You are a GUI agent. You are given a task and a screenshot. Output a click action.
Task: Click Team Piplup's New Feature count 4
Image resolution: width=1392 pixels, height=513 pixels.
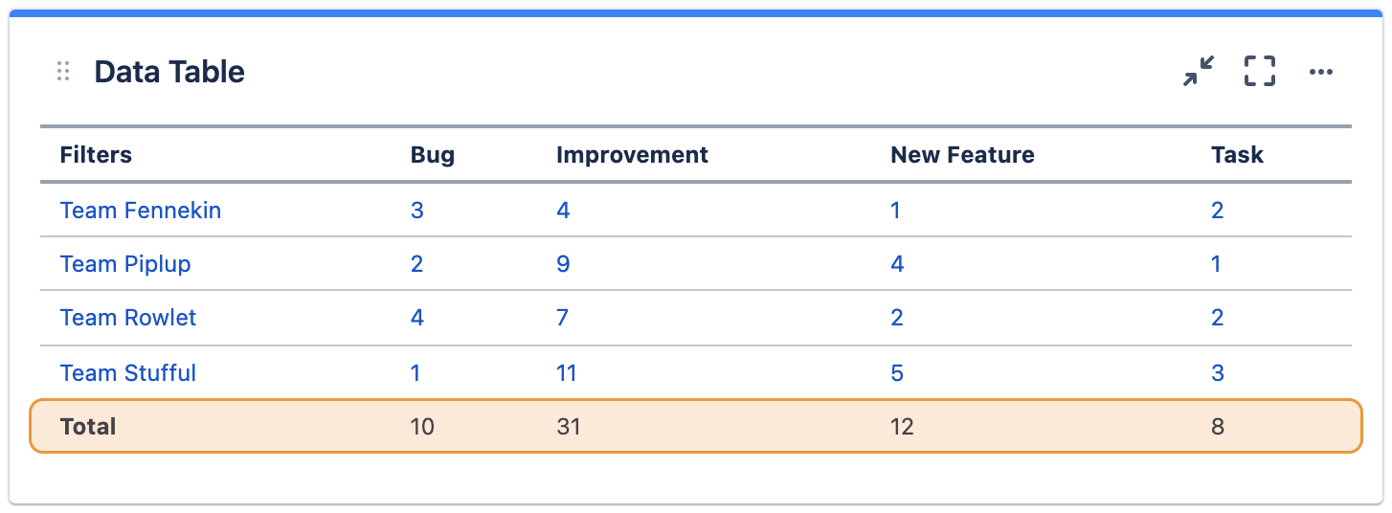897,264
